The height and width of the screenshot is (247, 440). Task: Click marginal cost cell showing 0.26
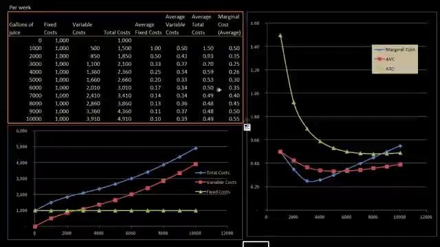(234, 72)
